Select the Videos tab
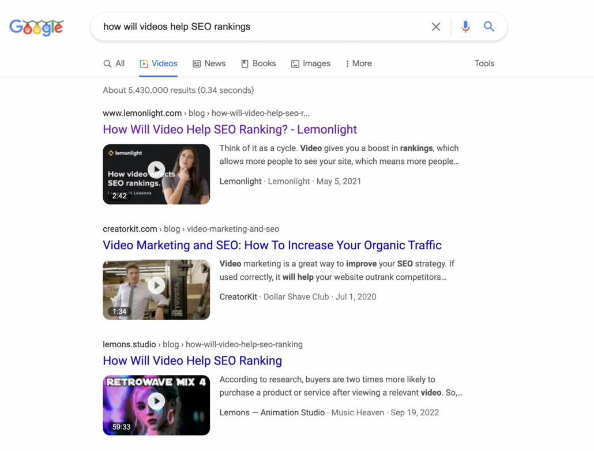The image size is (594, 451). click(x=159, y=63)
